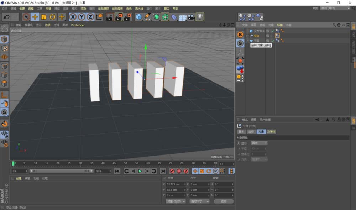Click the blue deformer capsule icon

point(174,17)
